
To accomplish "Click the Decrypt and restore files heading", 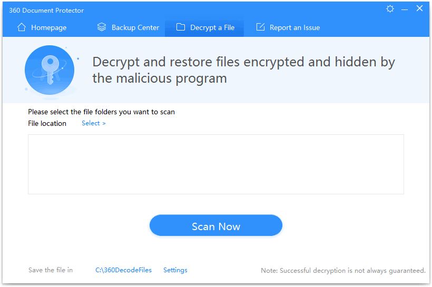I will click(x=243, y=70).
